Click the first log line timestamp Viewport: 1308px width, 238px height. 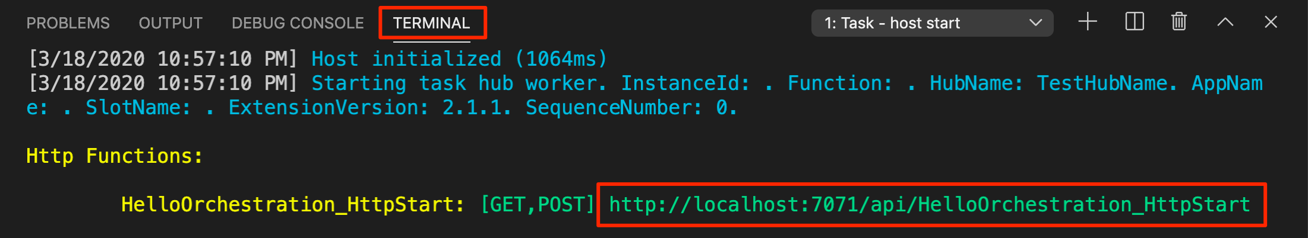163,59
